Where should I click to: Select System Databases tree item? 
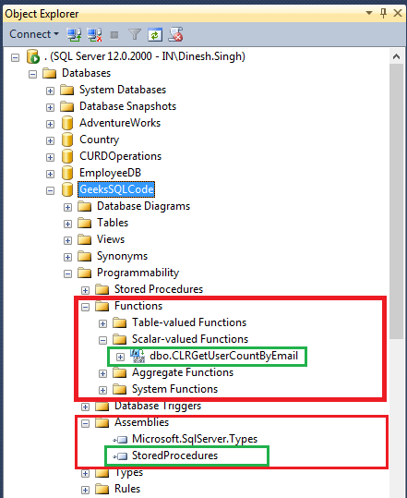point(123,90)
